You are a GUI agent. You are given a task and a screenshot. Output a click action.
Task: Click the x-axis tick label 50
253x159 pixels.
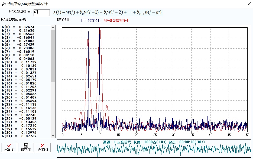click(x=248, y=135)
